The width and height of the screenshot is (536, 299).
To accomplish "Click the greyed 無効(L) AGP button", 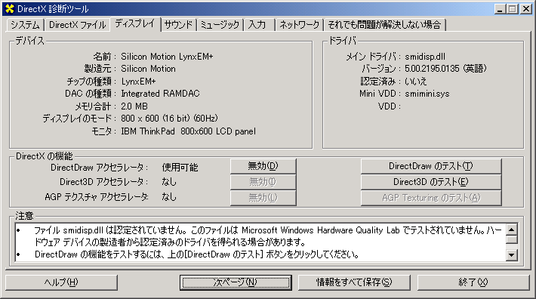I will (x=263, y=198).
